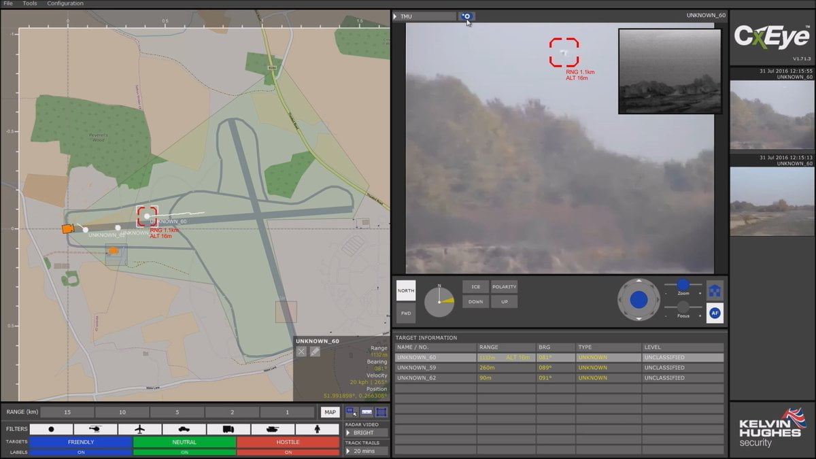Click the camera icon beside the TMU selector

tap(466, 14)
